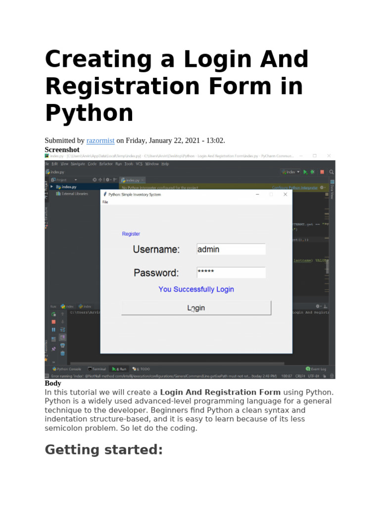The height and width of the screenshot is (507, 380).
Task: Open the 2: Favorites side tab
Action: point(47,351)
